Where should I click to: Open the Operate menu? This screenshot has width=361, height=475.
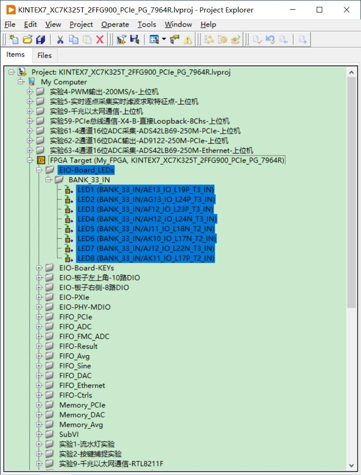point(115,24)
